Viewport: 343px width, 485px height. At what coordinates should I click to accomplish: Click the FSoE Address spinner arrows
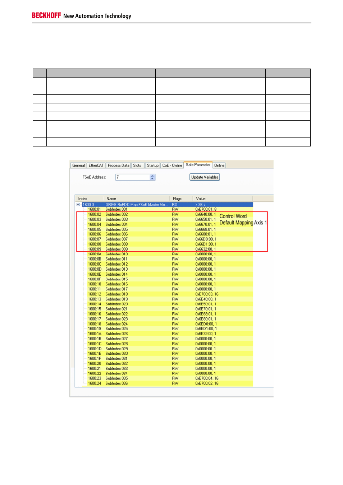coord(152,177)
